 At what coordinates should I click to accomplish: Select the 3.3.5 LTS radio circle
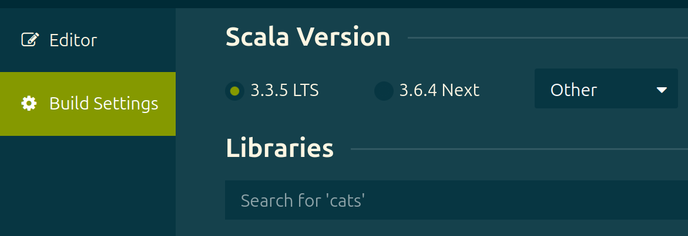(x=235, y=91)
